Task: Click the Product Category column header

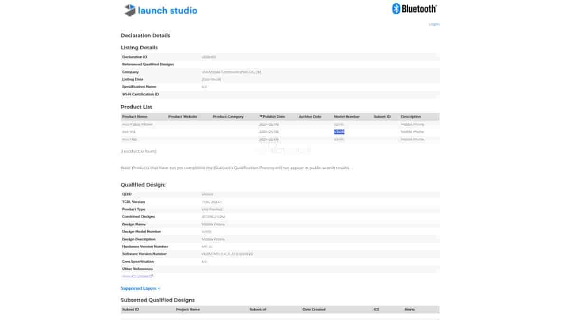Action: click(228, 117)
